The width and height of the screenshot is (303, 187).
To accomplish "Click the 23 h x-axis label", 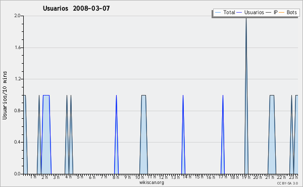I will pyautogui.click(x=293, y=177).
